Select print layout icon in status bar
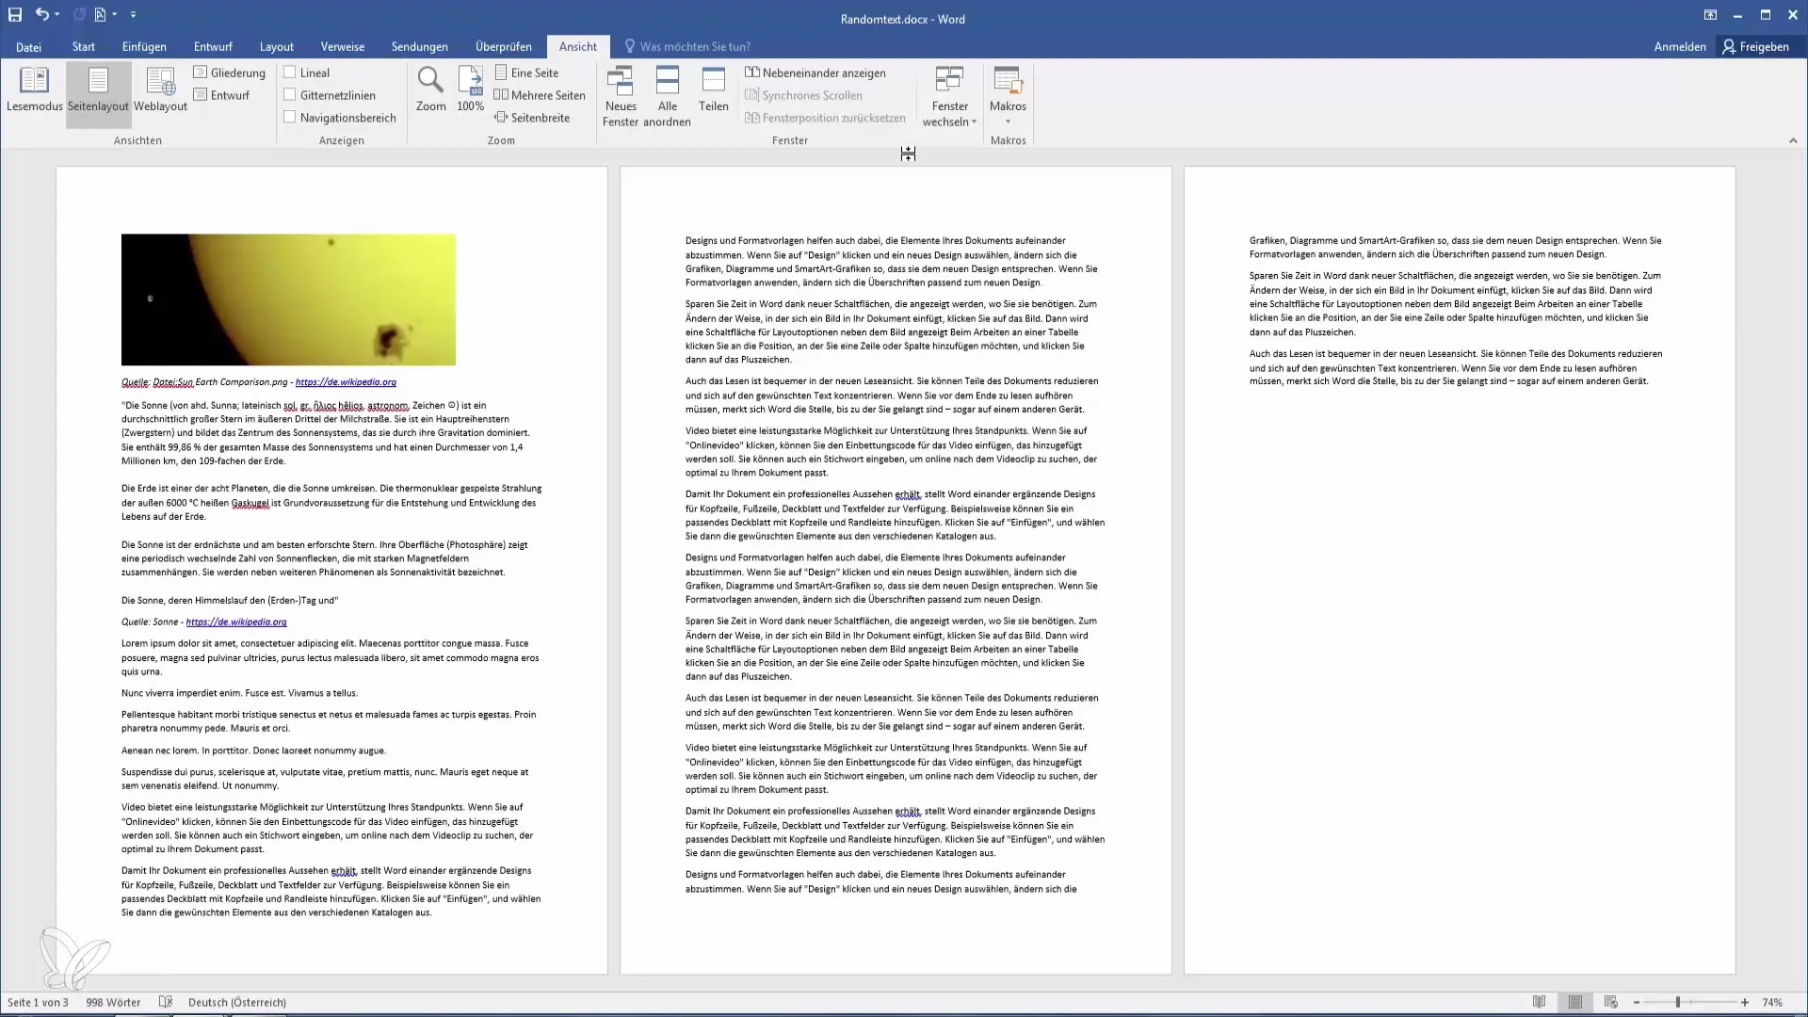This screenshot has height=1017, width=1808. click(1574, 1002)
